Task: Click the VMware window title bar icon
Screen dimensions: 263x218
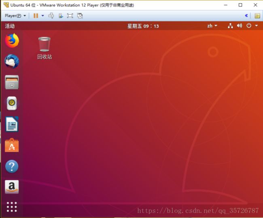Action: 6,5
